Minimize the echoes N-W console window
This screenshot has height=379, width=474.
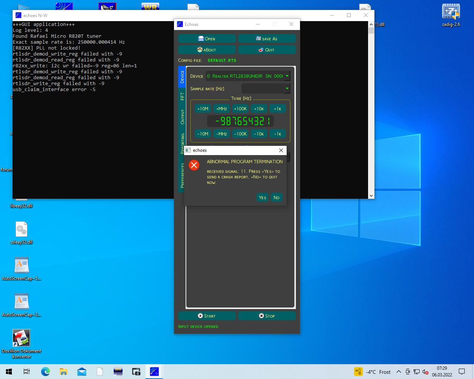tap(332, 15)
